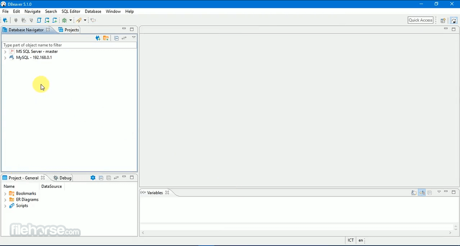Toggle Link with Editor in Project panel

[x=116, y=178]
